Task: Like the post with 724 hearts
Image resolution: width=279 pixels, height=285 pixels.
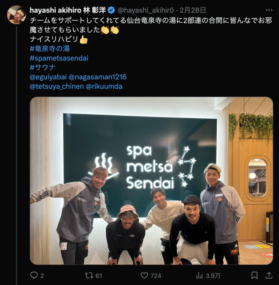Action: click(144, 275)
